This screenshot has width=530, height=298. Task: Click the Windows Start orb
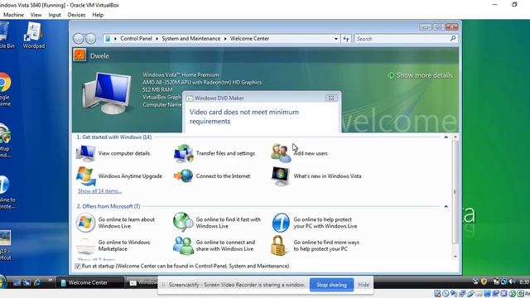click(x=2, y=282)
